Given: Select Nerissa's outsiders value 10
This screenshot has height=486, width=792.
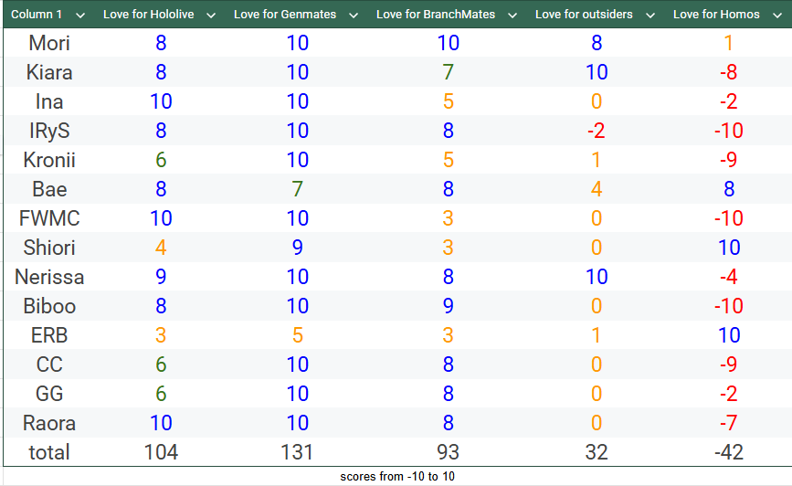Looking at the screenshot, I should click(596, 278).
